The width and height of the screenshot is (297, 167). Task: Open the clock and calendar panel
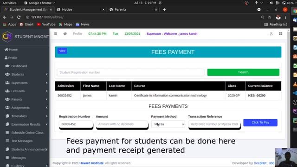click(x=145, y=3)
